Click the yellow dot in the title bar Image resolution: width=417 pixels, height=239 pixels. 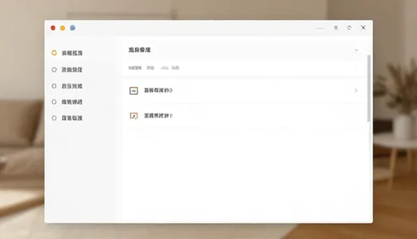63,28
